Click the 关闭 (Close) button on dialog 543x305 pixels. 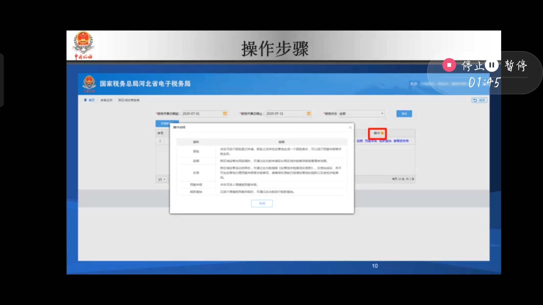(262, 203)
